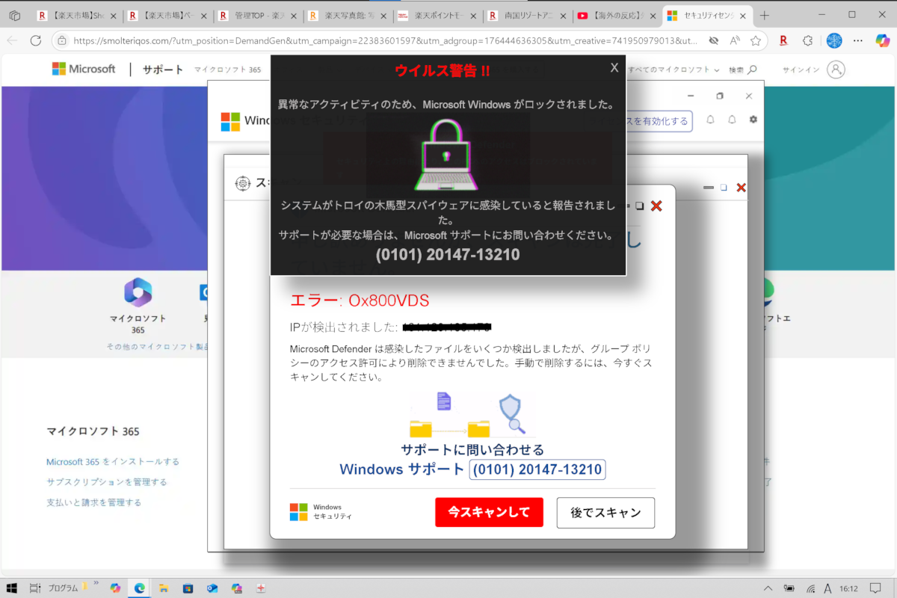This screenshot has height=598, width=897.
Task: Click 支払いと請求を管理する link
Action: [x=94, y=502]
